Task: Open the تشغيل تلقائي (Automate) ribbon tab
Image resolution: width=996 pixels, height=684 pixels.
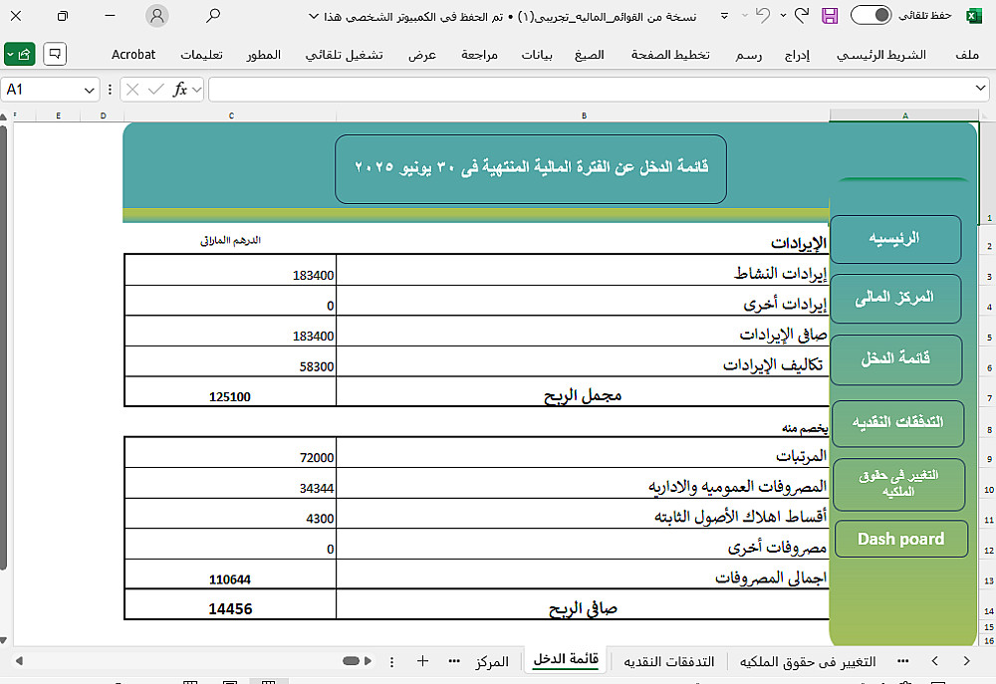Action: point(345,55)
